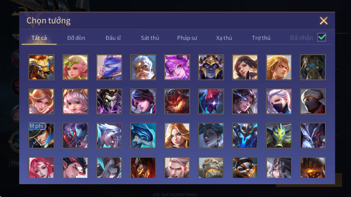Open the 'Đỡ đòn' tab
351x197 pixels.
(76, 38)
